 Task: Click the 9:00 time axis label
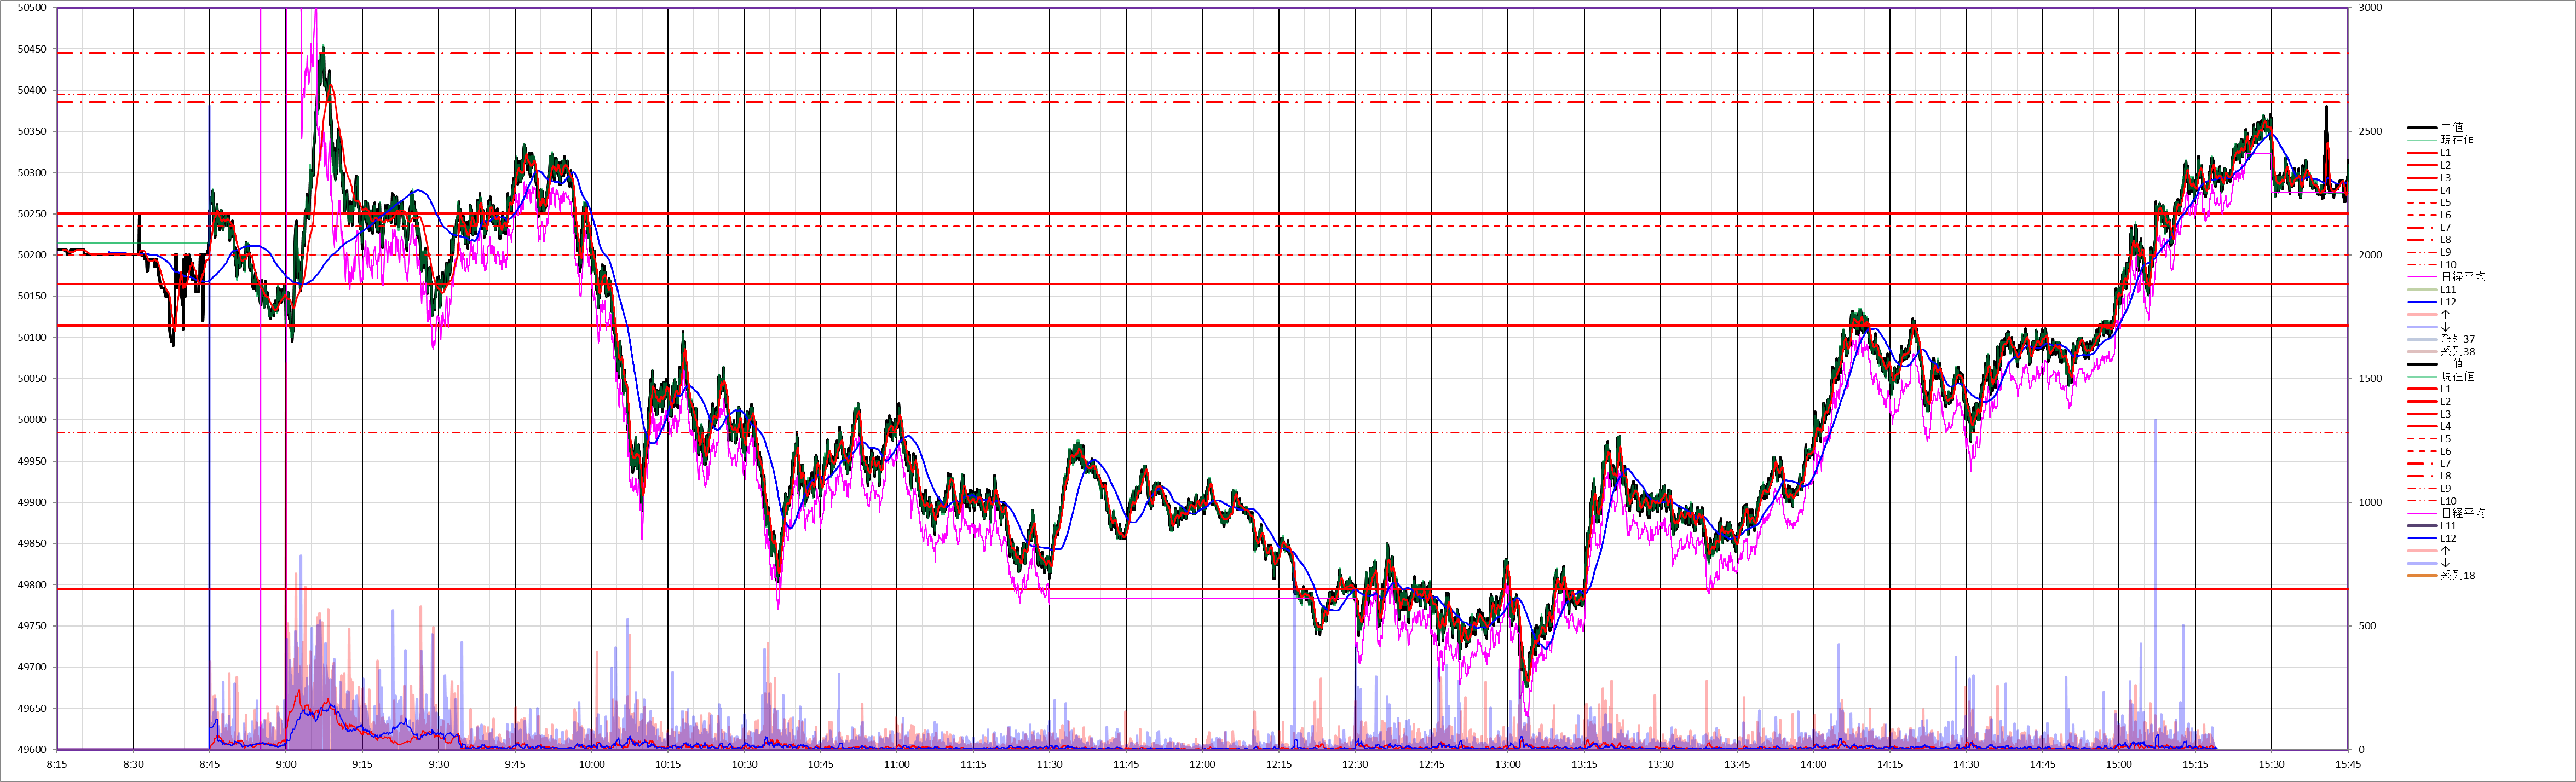click(286, 765)
